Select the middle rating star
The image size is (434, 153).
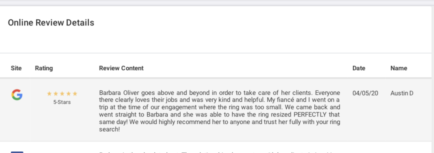[x=62, y=94]
